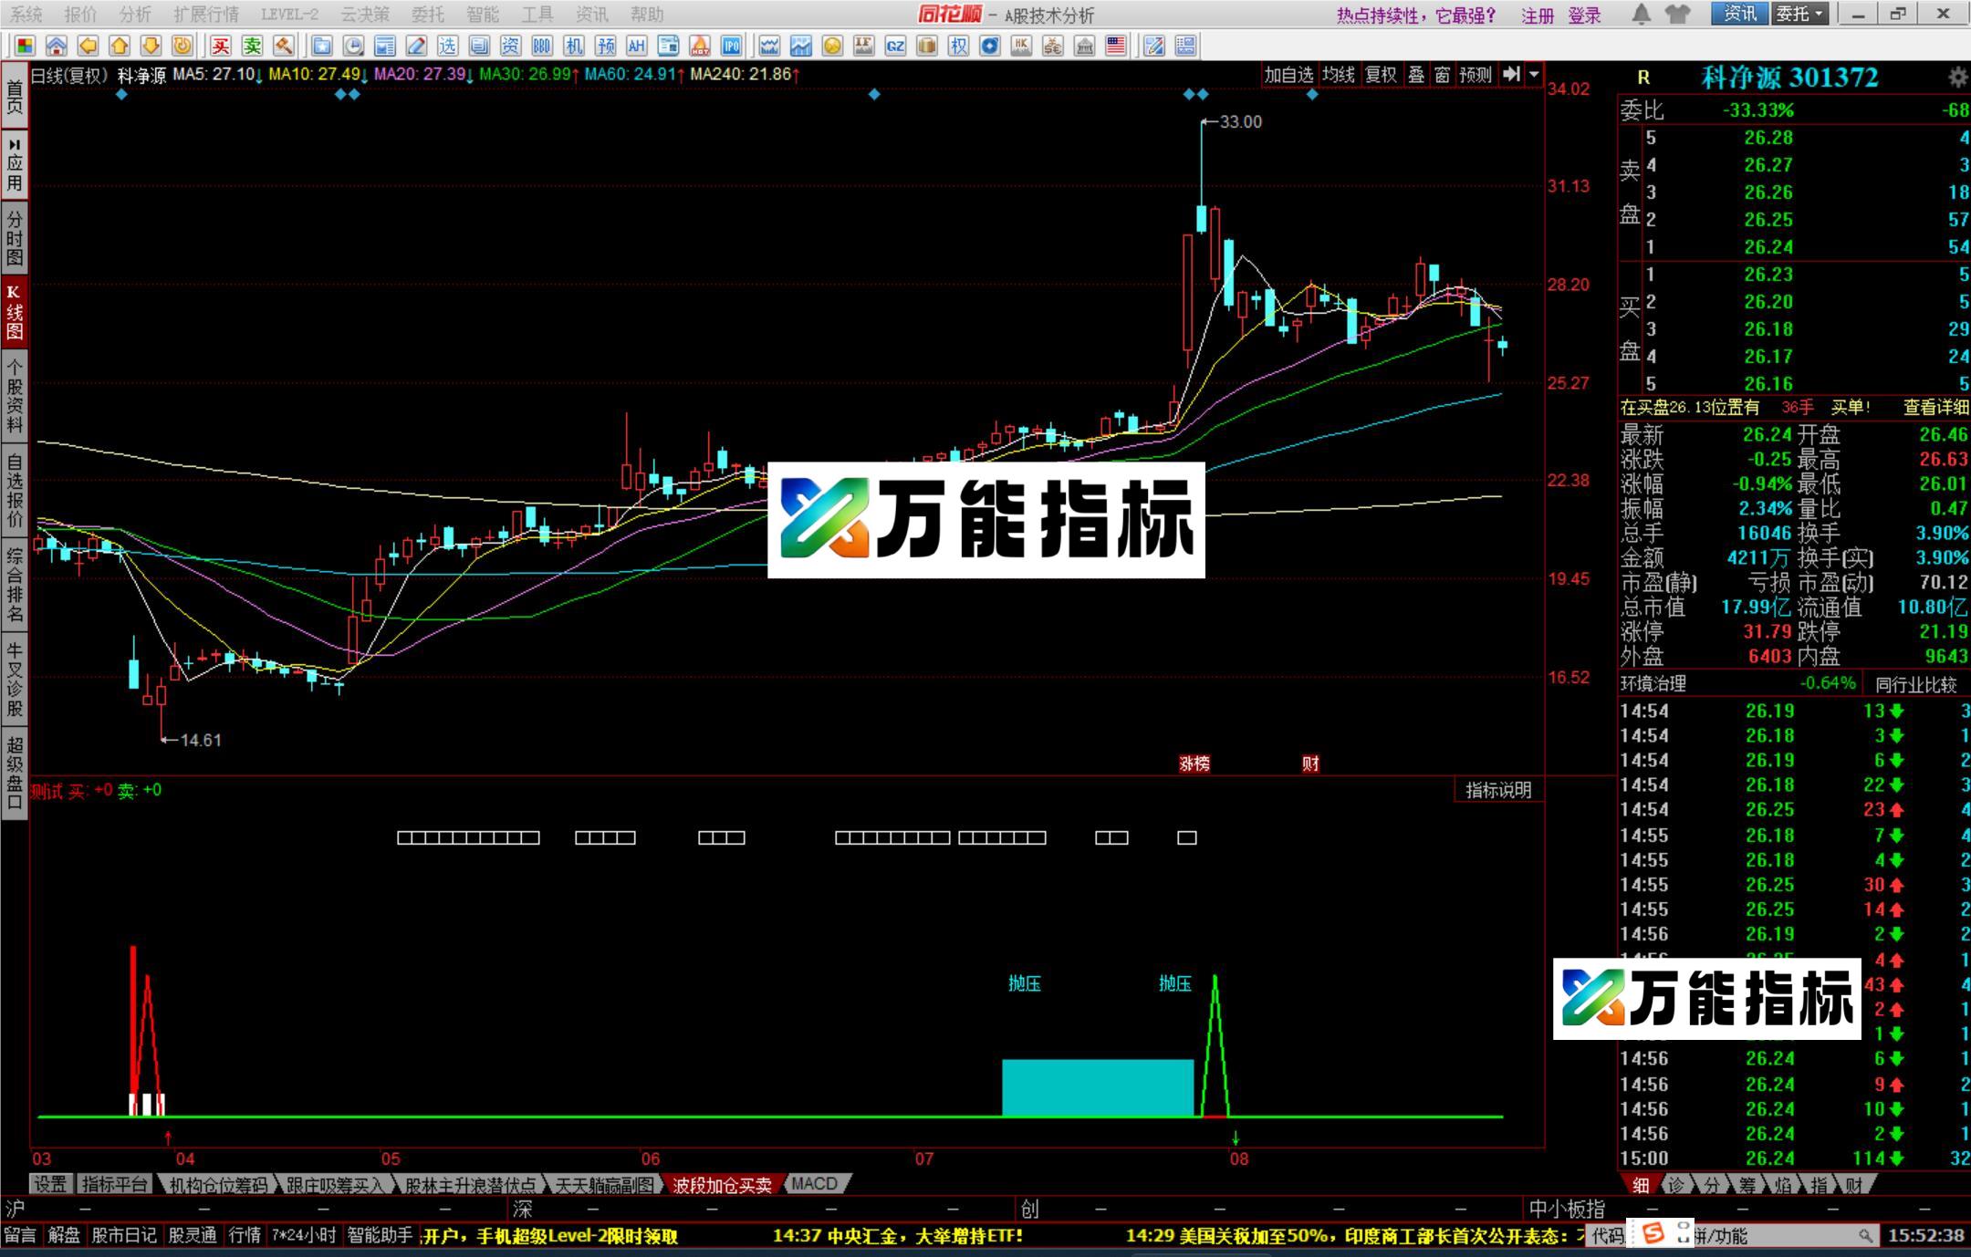Click the notification bell icon
The width and height of the screenshot is (1971, 1257).
(1641, 14)
